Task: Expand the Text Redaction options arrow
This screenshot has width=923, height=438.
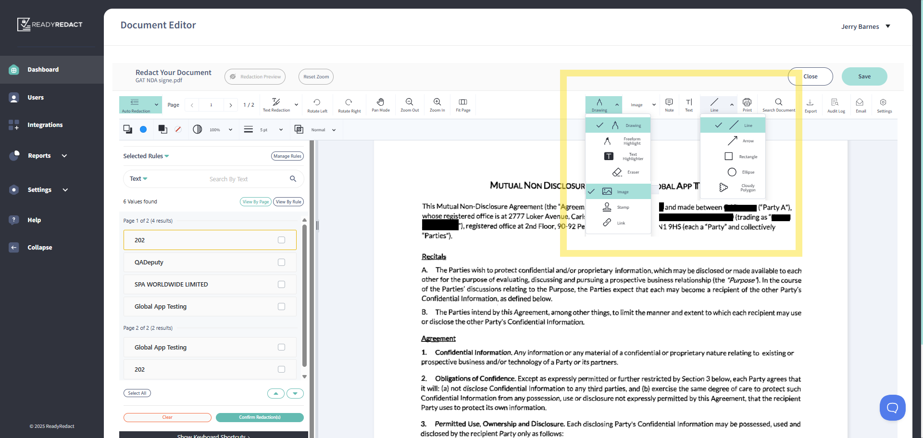Action: pyautogui.click(x=296, y=105)
